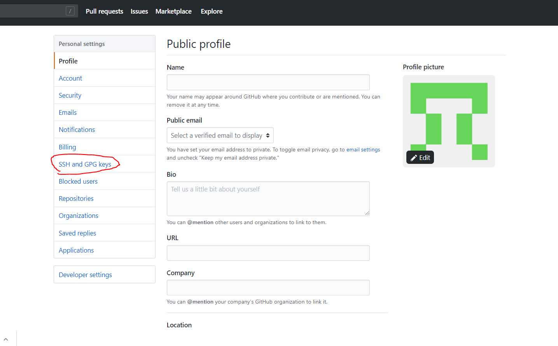Click the URL input field
The width and height of the screenshot is (558, 346).
coord(268,253)
